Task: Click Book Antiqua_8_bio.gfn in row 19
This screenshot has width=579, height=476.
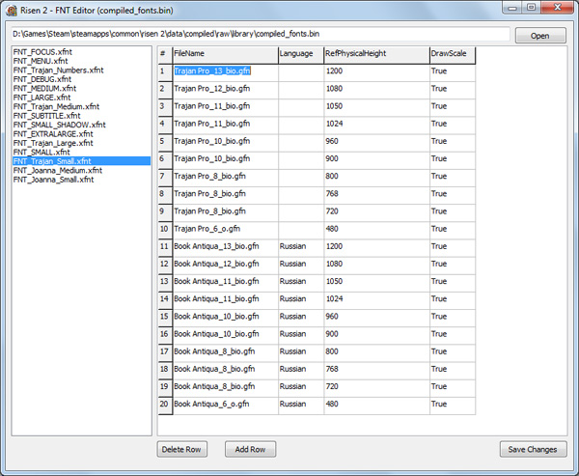Action: tap(225, 388)
